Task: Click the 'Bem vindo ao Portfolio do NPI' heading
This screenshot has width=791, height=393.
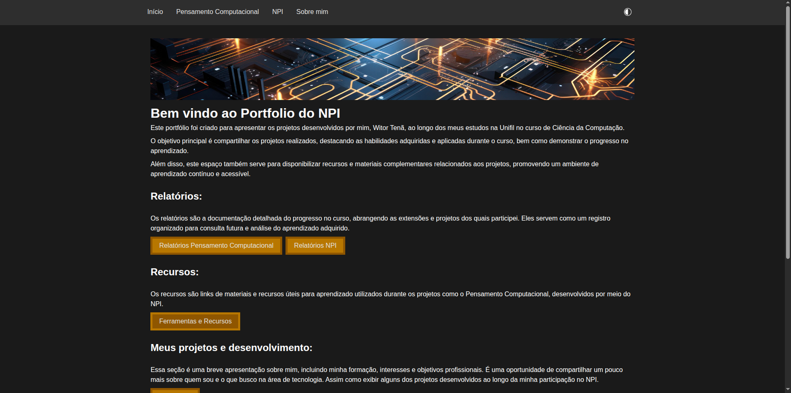Action: pos(245,113)
